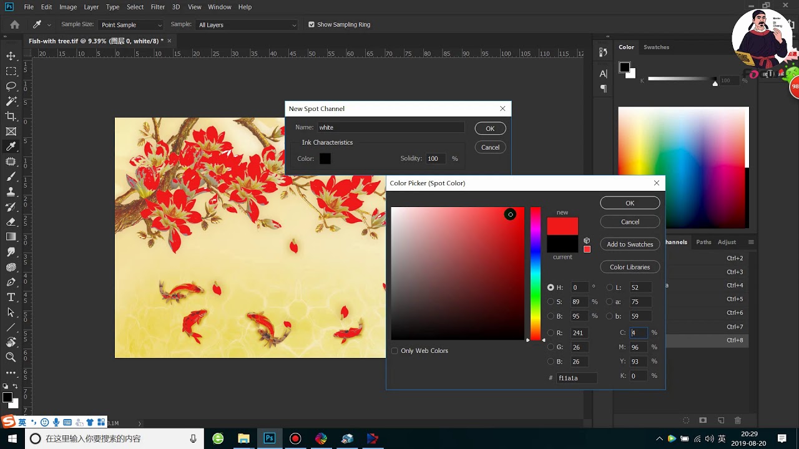
Task: Select the S saturation radio button
Action: [551, 302]
